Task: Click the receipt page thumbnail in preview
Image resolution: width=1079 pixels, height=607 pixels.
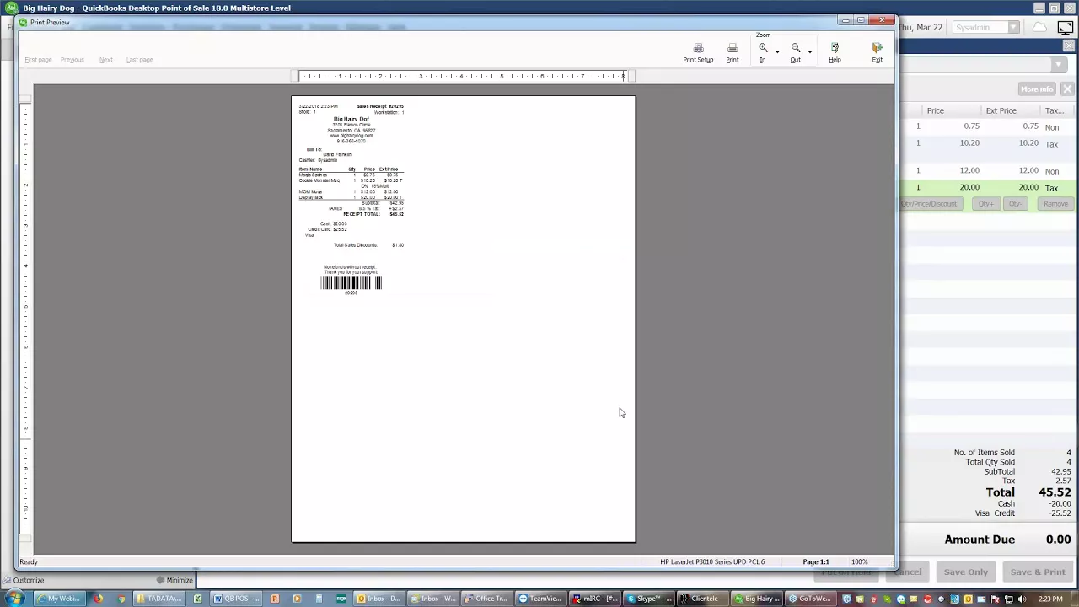Action: 464,320
